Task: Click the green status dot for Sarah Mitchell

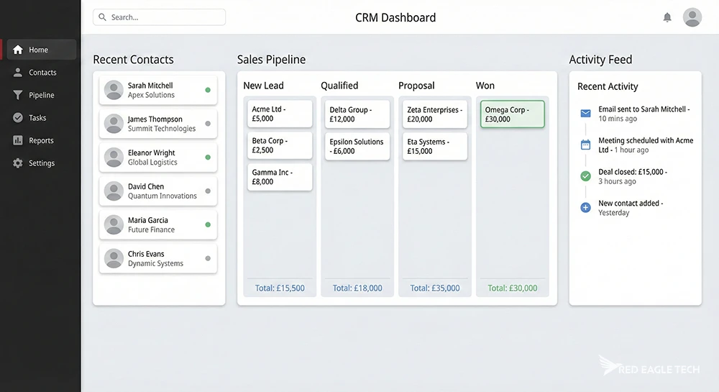Action: coord(208,90)
